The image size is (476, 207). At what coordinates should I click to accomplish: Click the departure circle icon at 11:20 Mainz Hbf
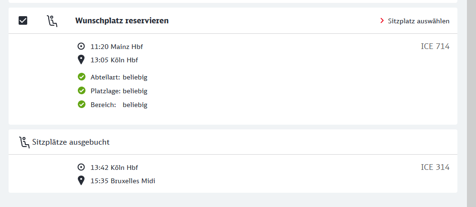click(81, 47)
